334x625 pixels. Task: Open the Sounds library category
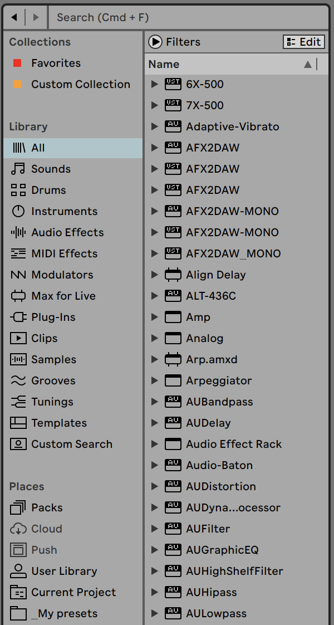tap(50, 169)
